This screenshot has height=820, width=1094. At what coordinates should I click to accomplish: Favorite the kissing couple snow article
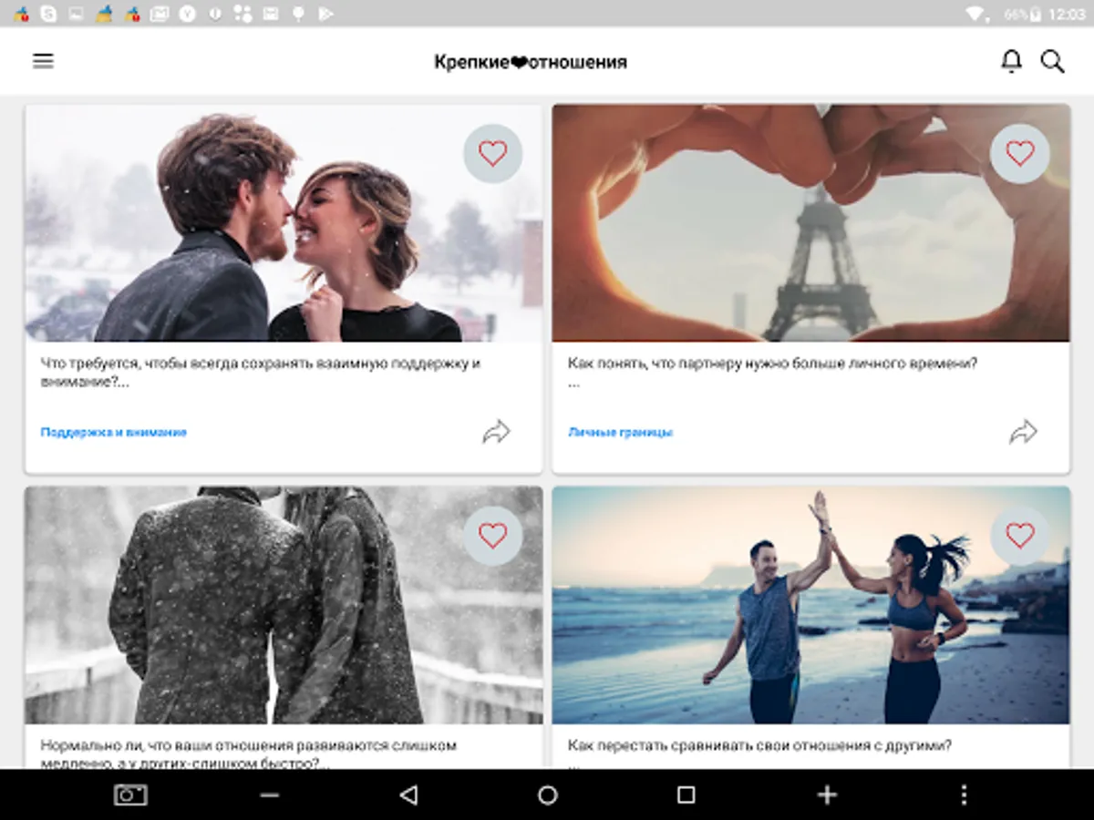pyautogui.click(x=492, y=153)
